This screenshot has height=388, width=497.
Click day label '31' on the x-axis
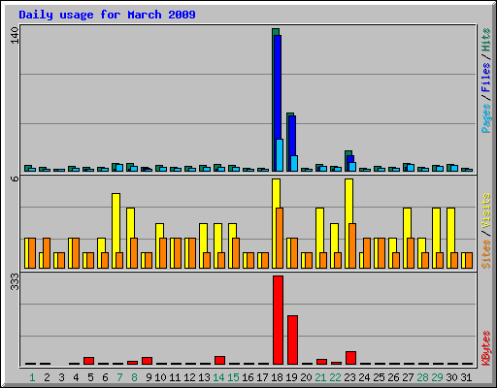[x=466, y=377]
